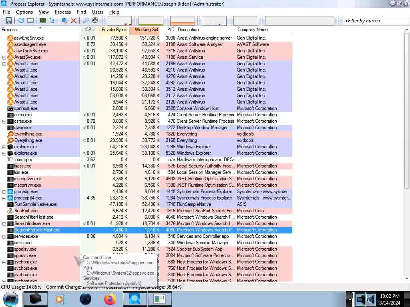The image size is (410, 307).
Task: Select the SearchFilterHost.exe row
Action: pos(146,217)
